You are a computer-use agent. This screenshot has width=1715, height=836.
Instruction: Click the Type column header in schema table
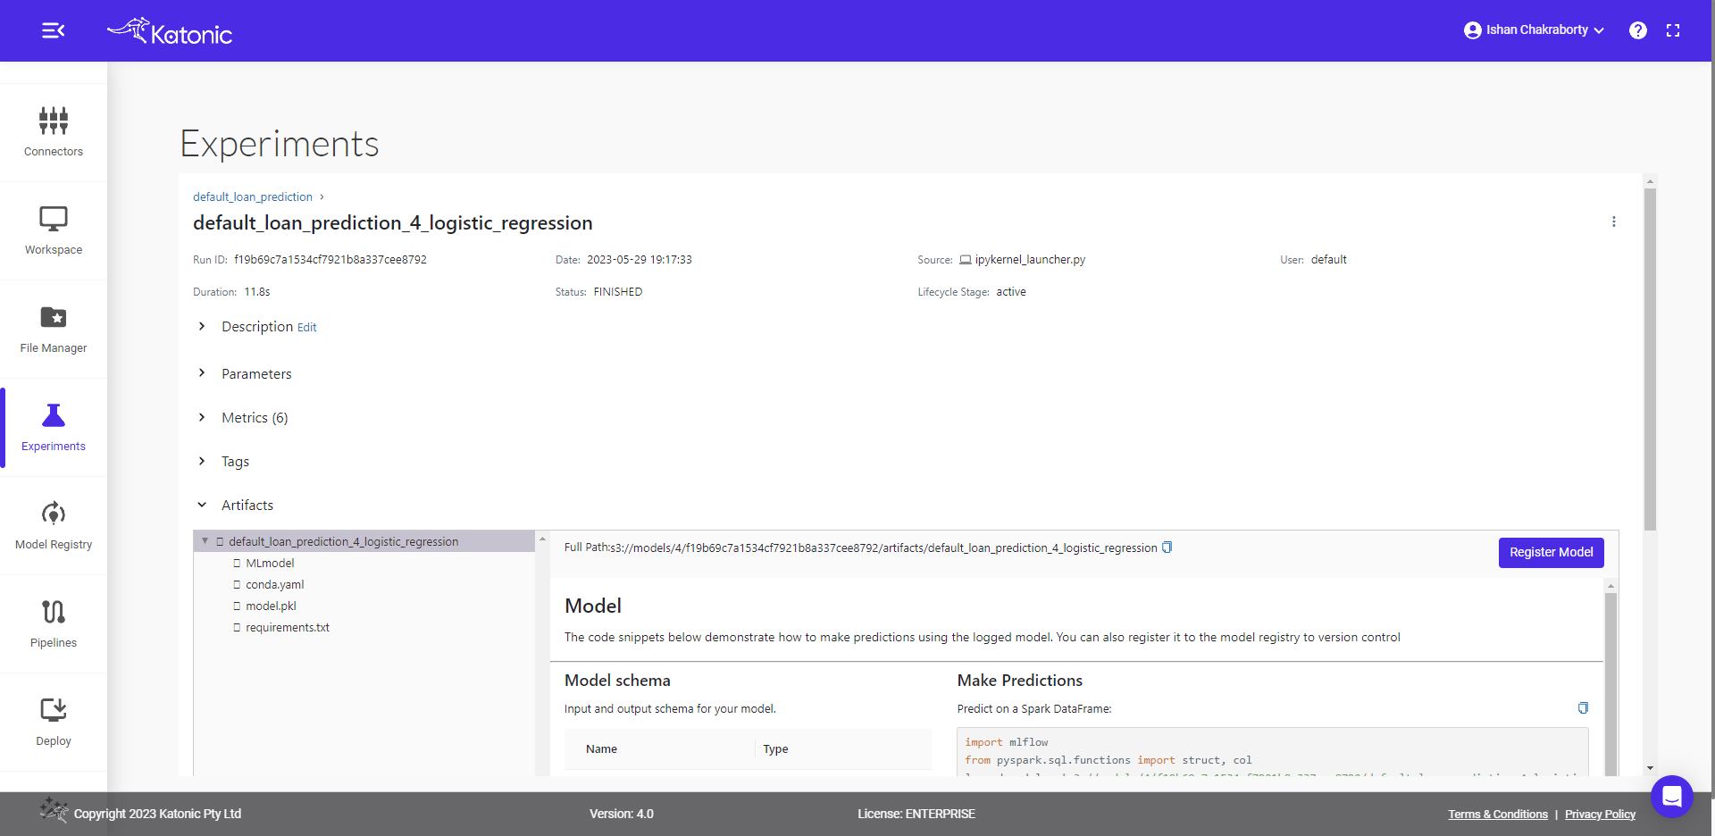coord(775,749)
